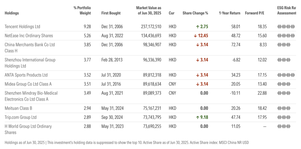The width and height of the screenshot is (301, 149).
Task: Click Meituan's ESG risk globes icon
Action: (x=284, y=108)
